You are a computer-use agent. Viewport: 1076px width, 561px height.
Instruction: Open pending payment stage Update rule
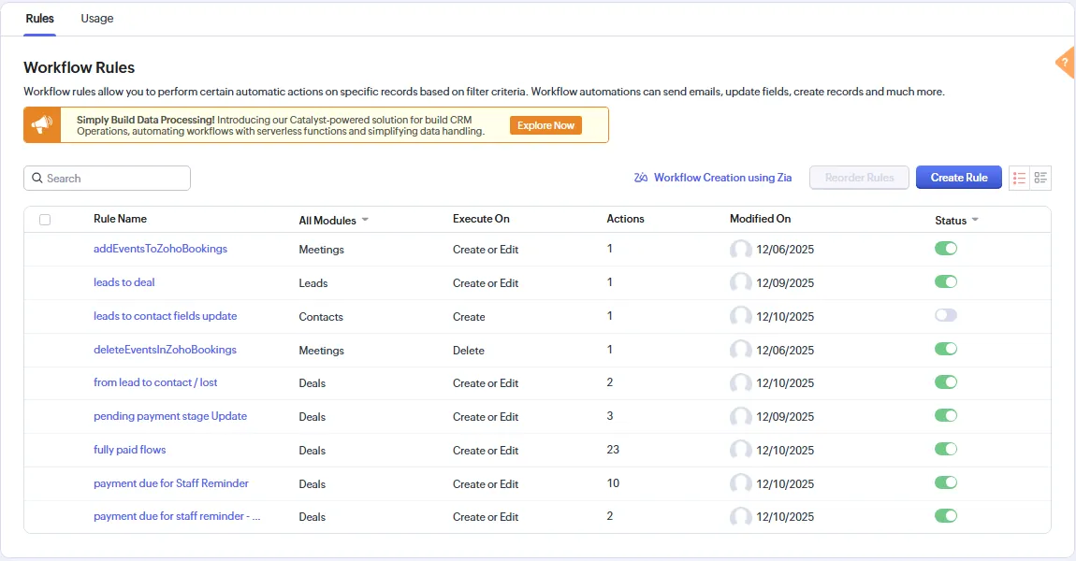(x=170, y=416)
